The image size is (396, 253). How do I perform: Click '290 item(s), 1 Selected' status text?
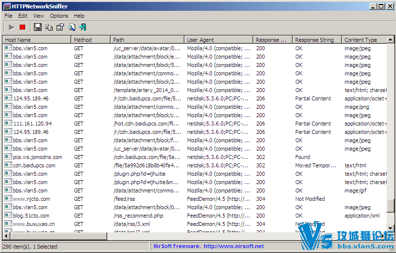(30, 247)
